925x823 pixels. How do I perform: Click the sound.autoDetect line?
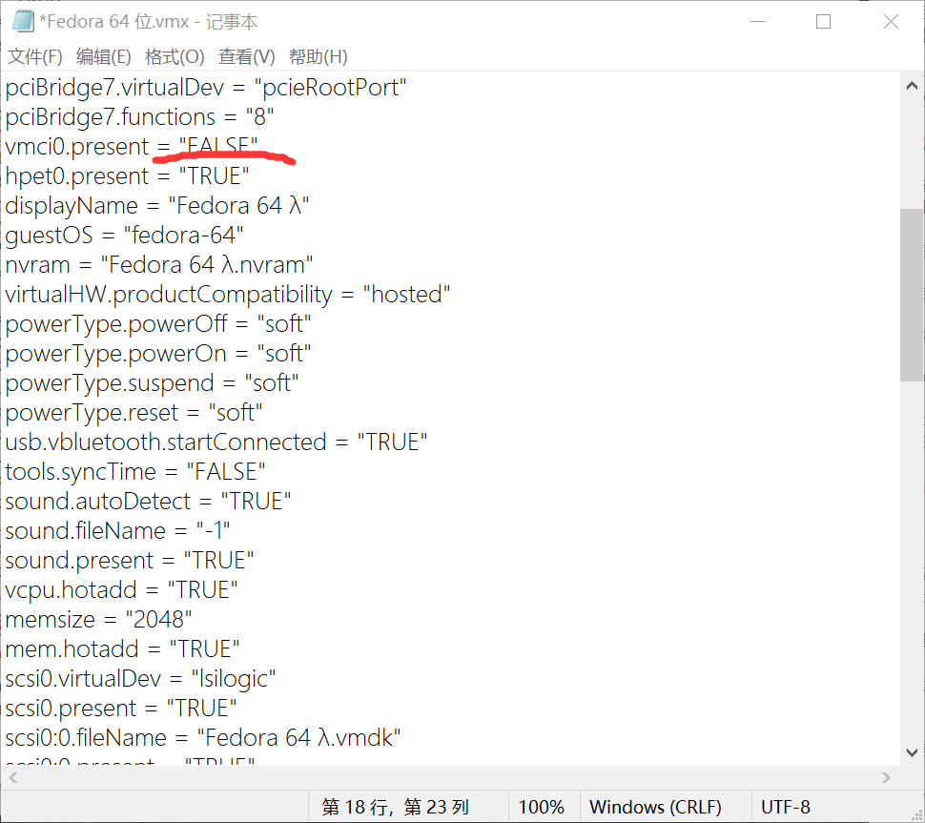[x=148, y=501]
